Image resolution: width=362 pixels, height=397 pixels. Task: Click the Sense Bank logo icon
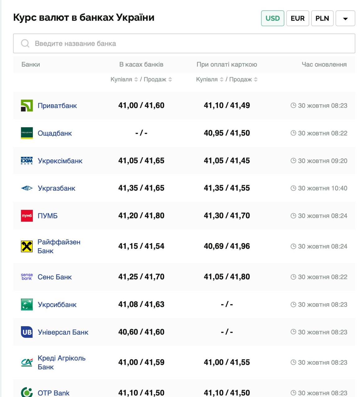[27, 277]
